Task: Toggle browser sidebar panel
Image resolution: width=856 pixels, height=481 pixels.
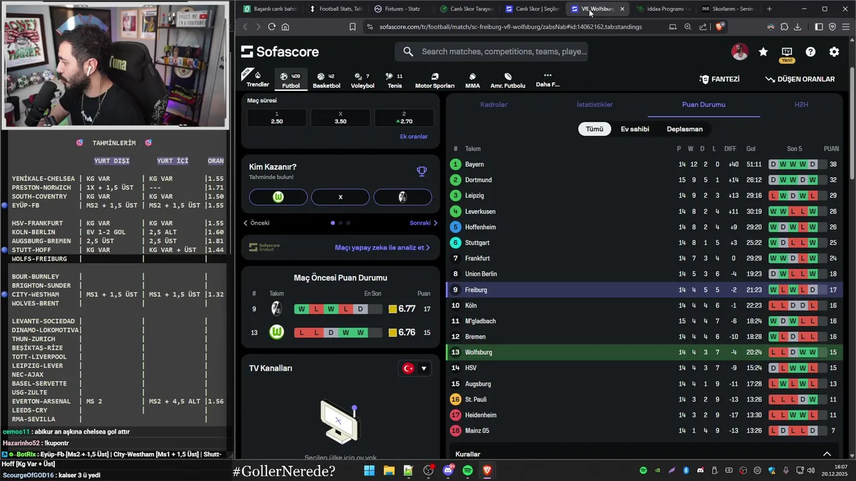Action: coord(819,27)
